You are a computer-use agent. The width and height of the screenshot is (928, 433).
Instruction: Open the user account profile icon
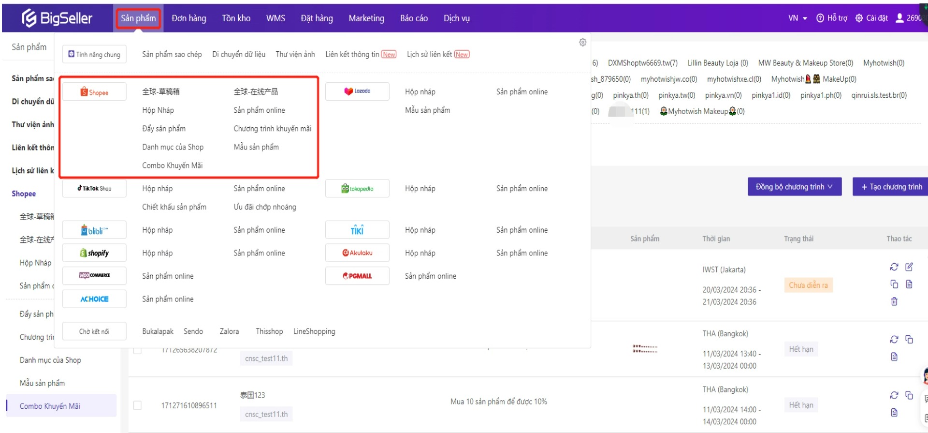[x=899, y=18]
